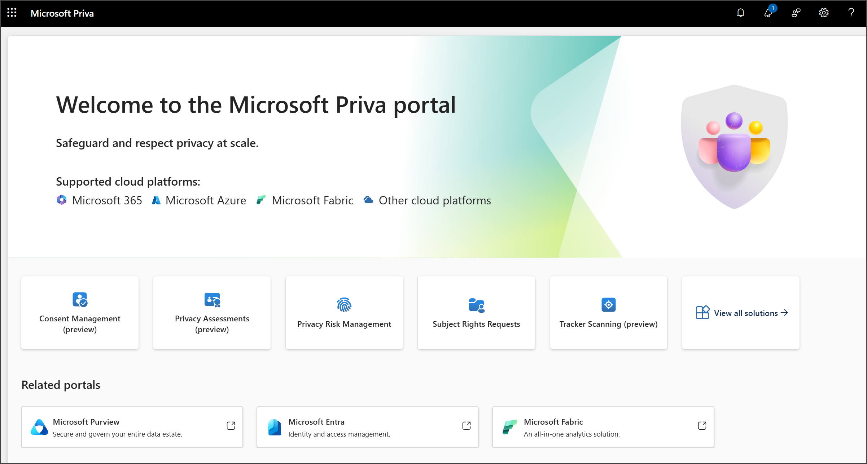The height and width of the screenshot is (464, 867).
Task: Open Consent Management (preview) solution
Action: [80, 313]
